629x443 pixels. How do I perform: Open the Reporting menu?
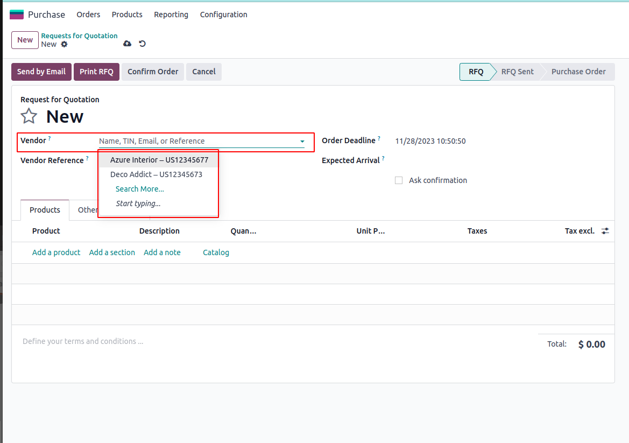coord(171,15)
